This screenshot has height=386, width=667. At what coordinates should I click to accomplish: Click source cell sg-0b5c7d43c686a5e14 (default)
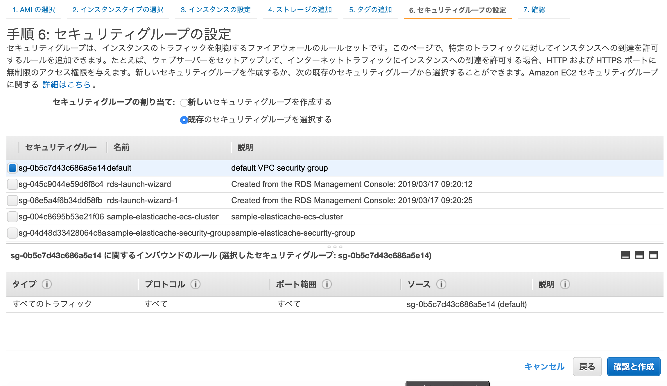click(x=467, y=304)
